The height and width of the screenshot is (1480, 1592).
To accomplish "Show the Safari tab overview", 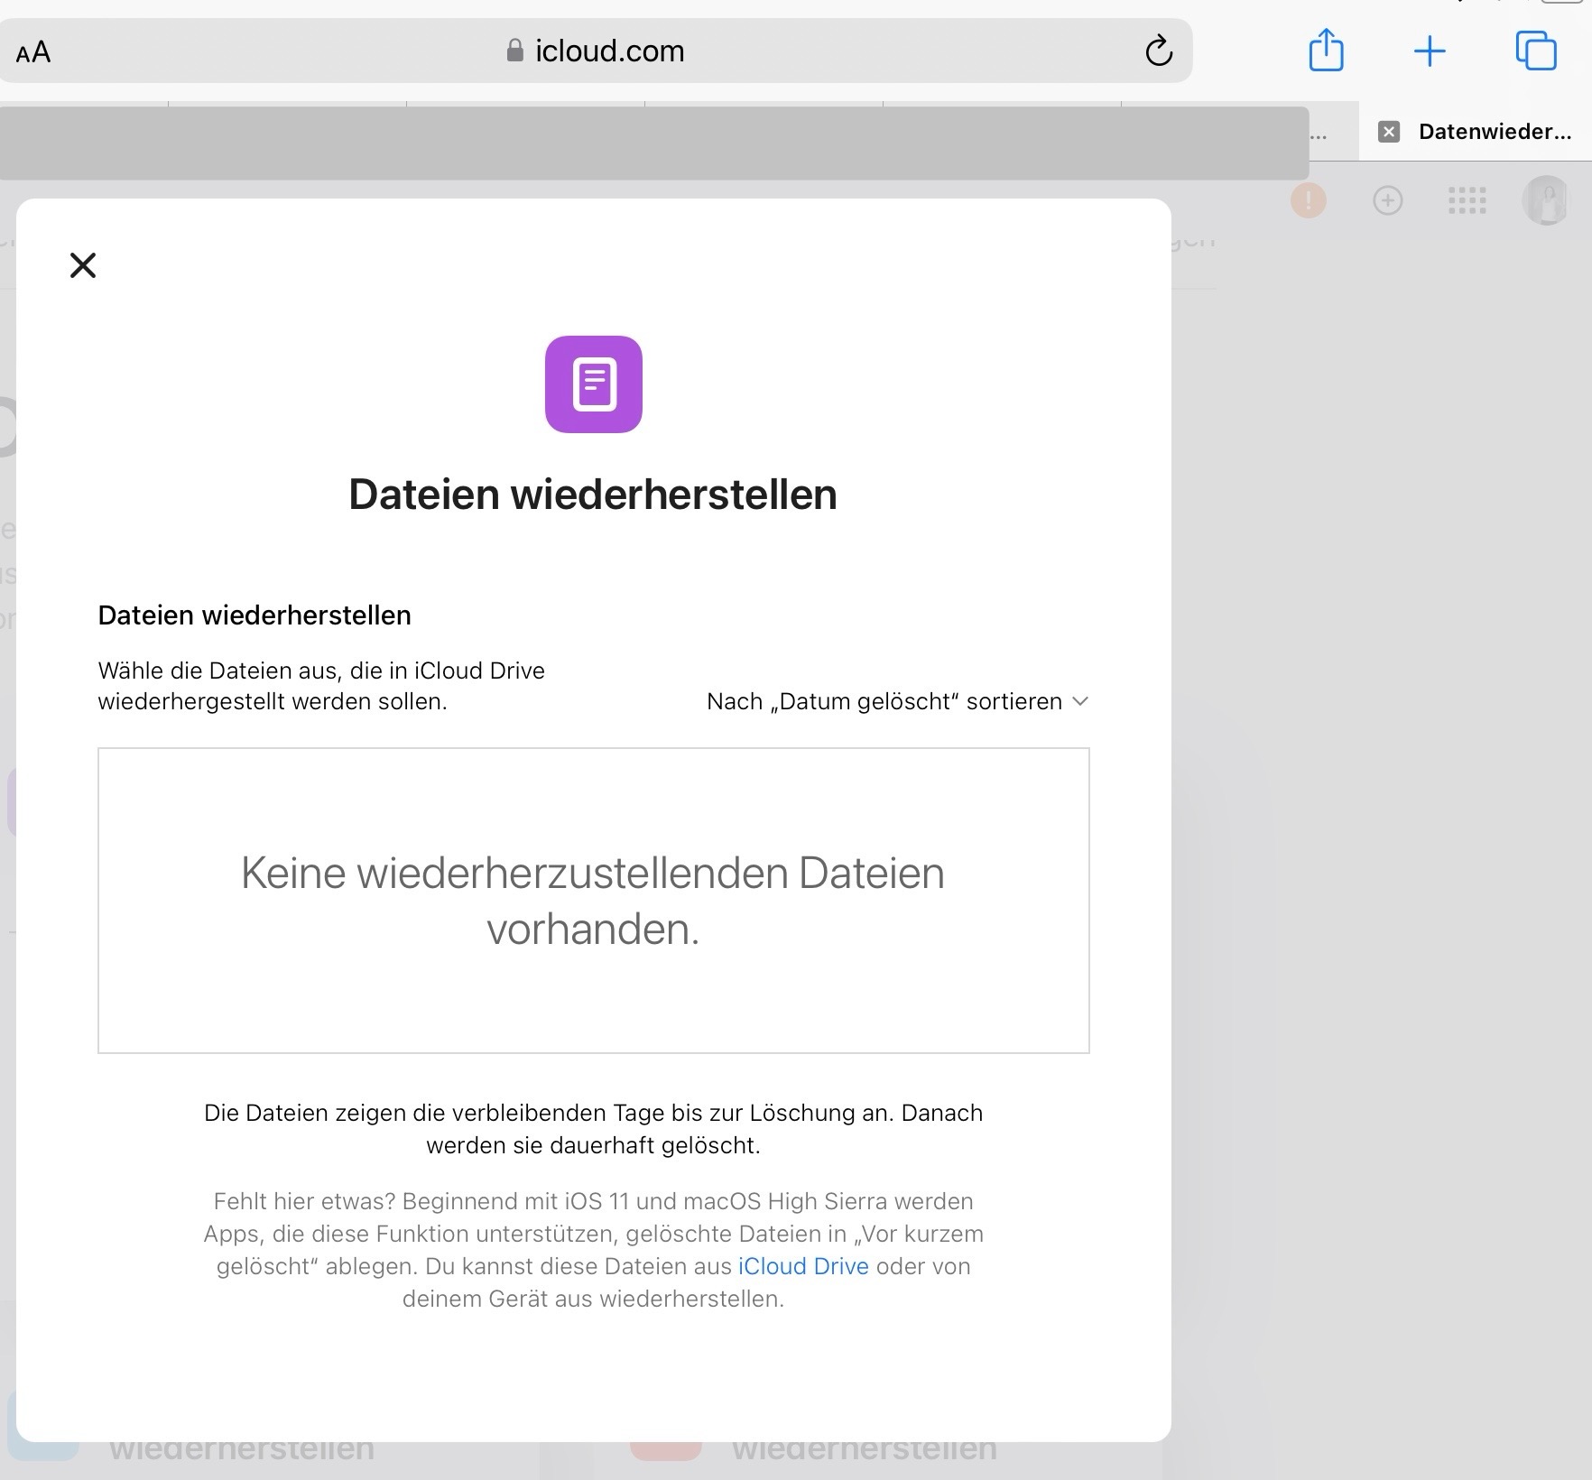I will pyautogui.click(x=1536, y=51).
